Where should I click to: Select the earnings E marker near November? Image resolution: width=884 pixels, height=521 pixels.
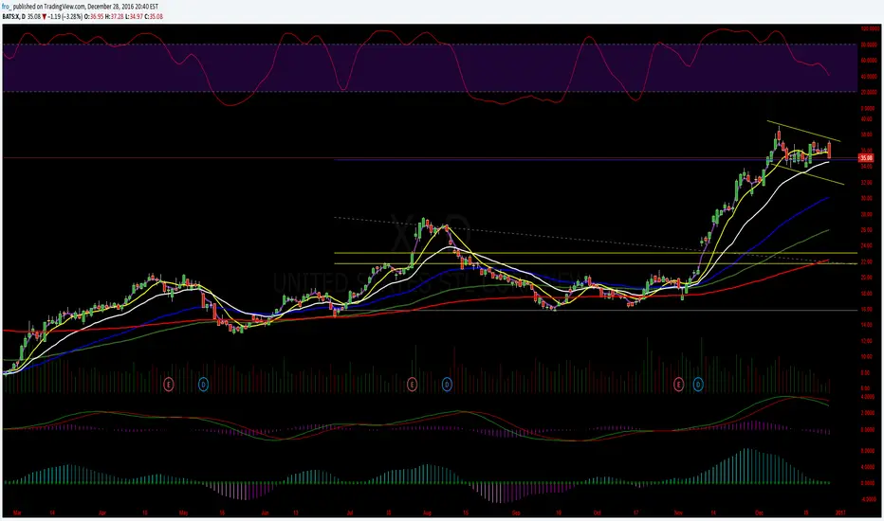click(679, 385)
